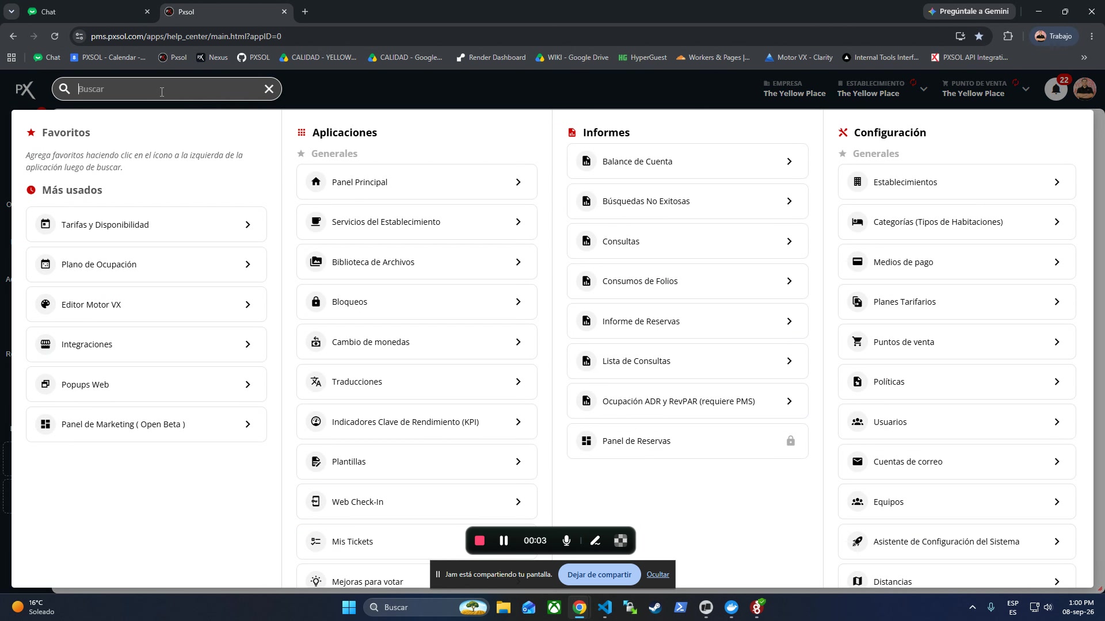Viewport: 1105px width, 621px height.
Task: Open Integraciones icon
Action: pos(45,344)
